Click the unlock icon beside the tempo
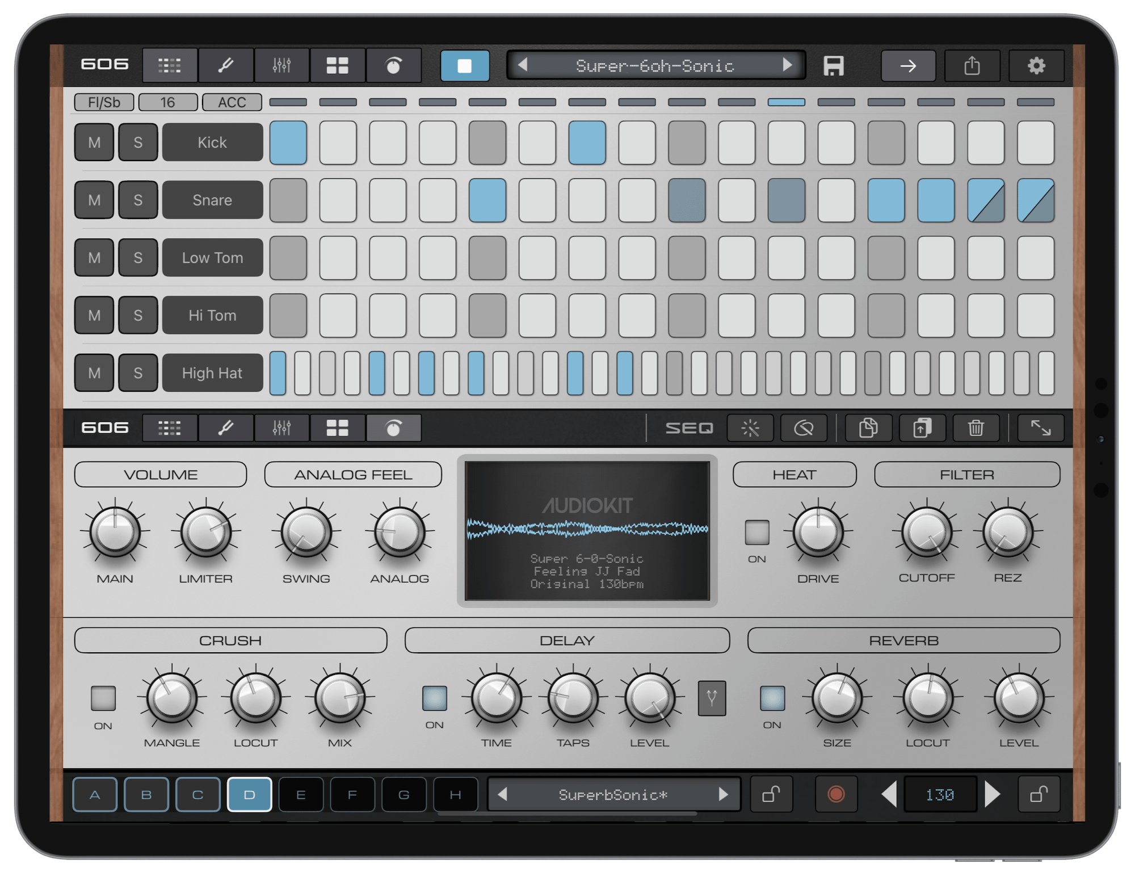The width and height of the screenshot is (1135, 876). coord(1039,794)
